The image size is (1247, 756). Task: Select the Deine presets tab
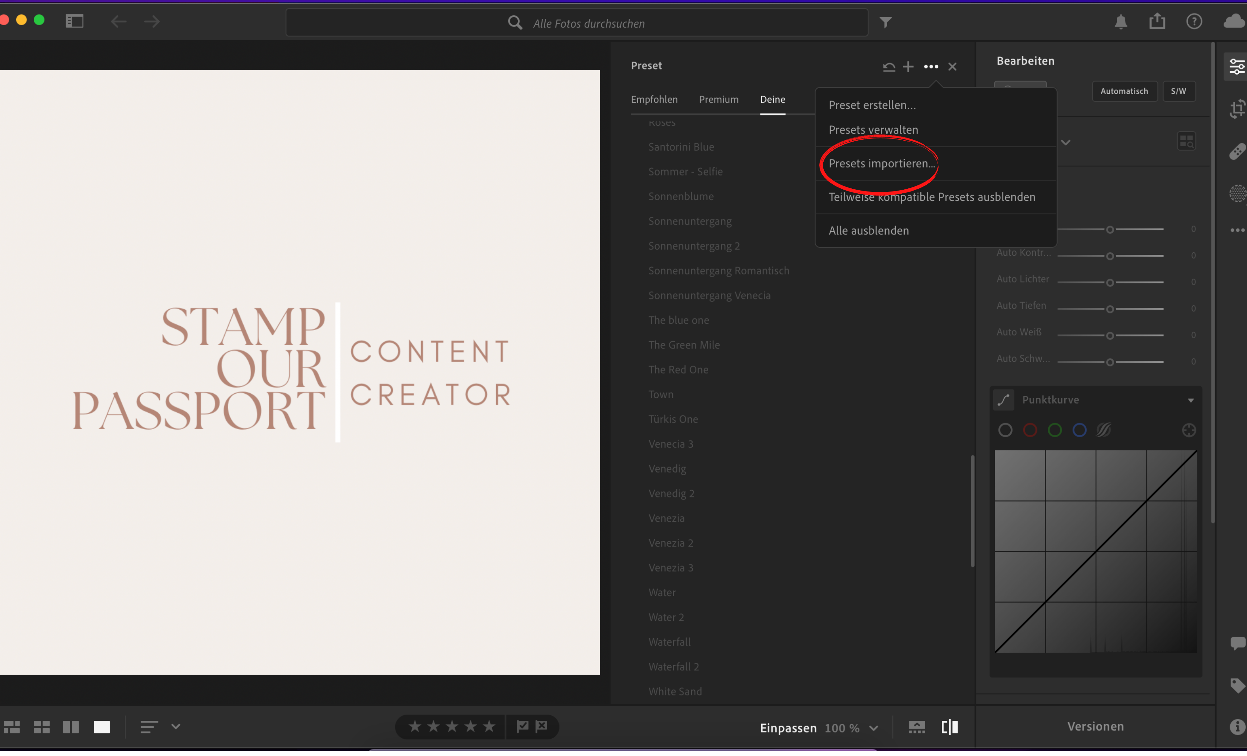point(773,99)
